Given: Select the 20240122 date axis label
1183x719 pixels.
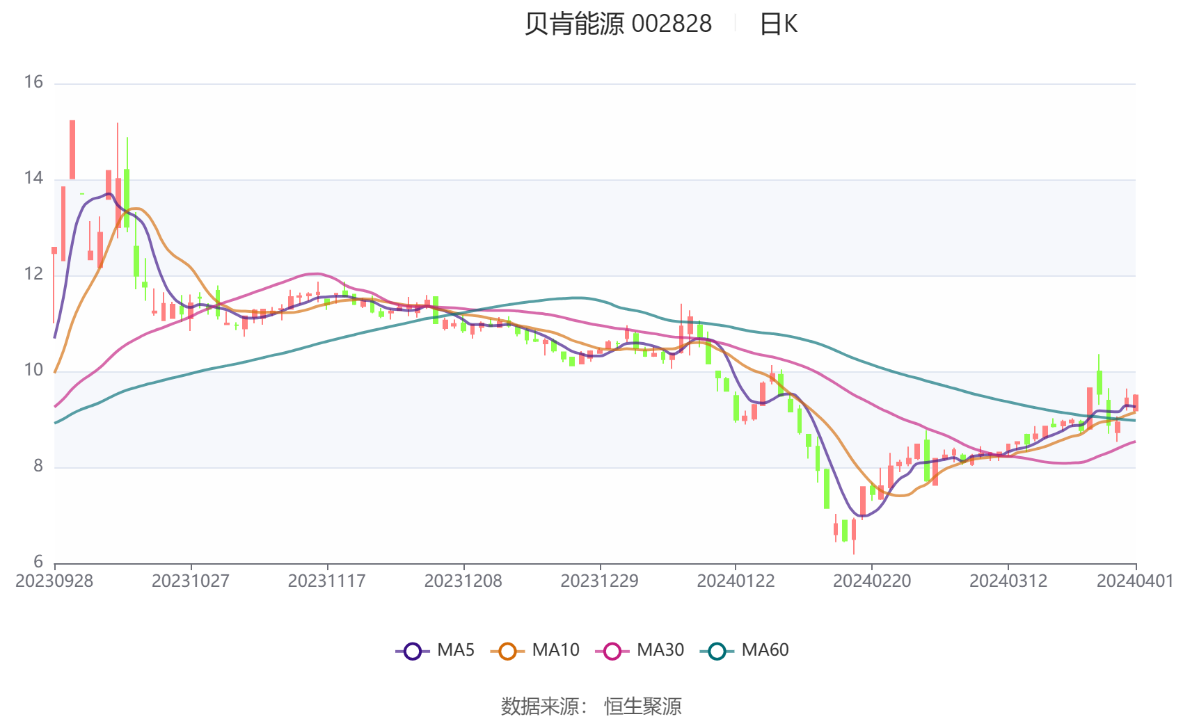Looking at the screenshot, I should click(x=736, y=581).
